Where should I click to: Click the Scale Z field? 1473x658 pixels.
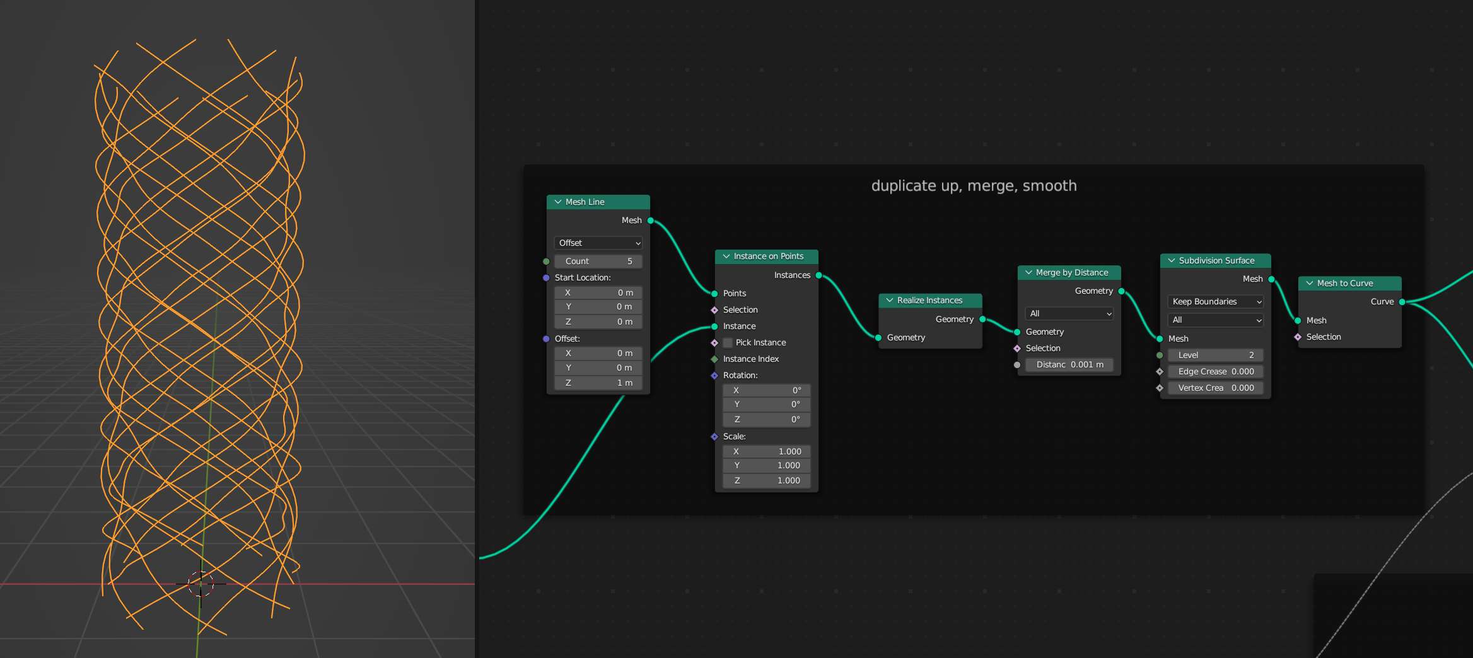[767, 481]
